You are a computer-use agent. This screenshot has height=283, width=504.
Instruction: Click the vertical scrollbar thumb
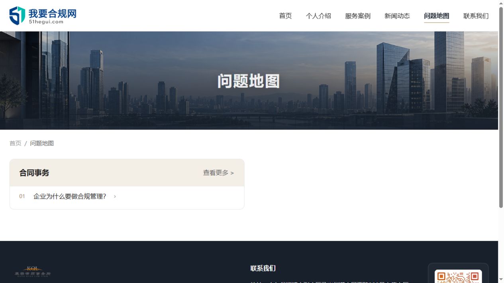501,107
